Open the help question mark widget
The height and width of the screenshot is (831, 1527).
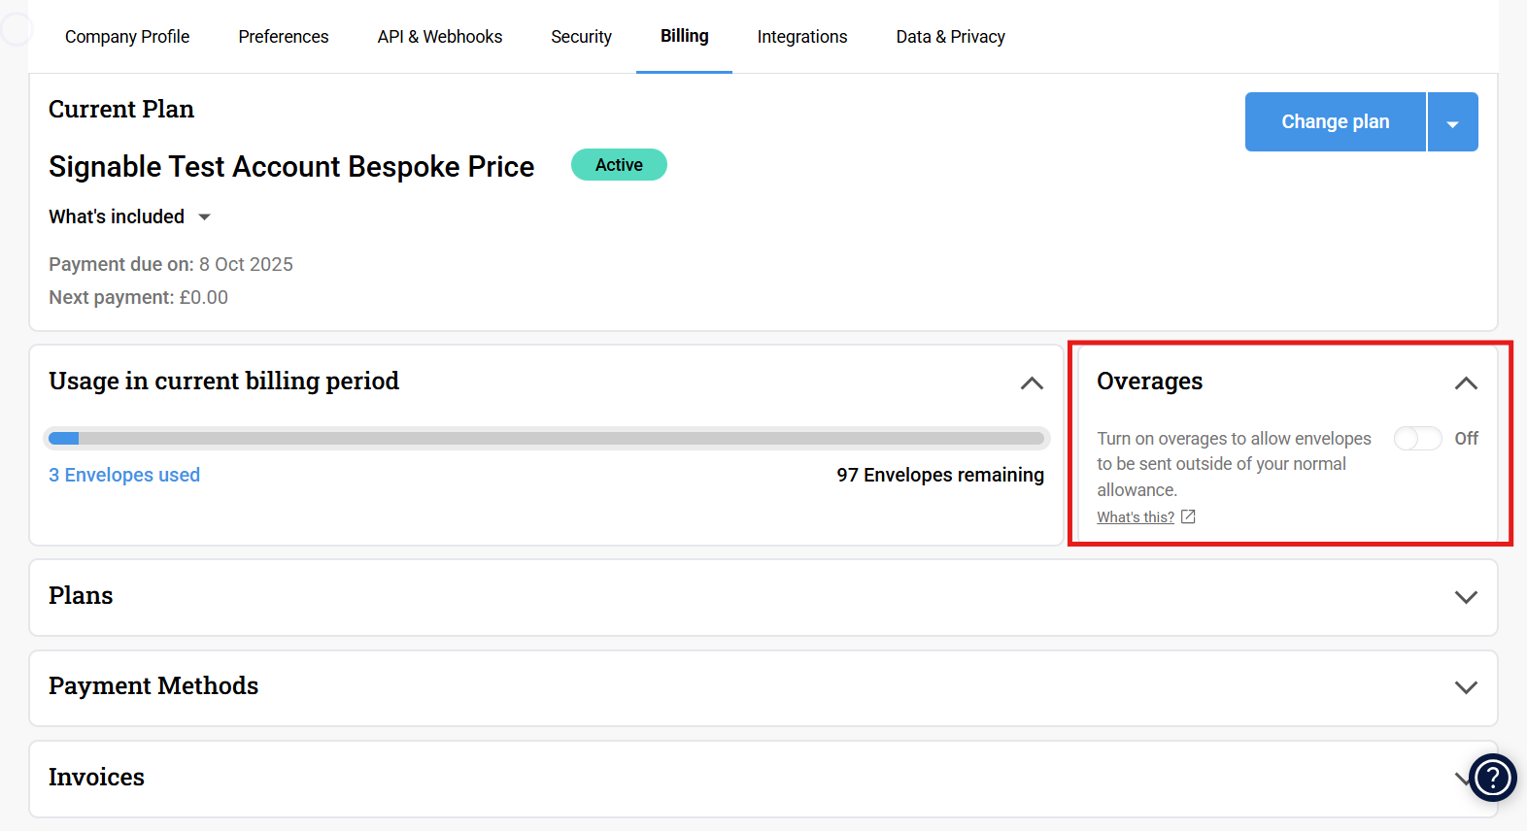[1493, 778]
